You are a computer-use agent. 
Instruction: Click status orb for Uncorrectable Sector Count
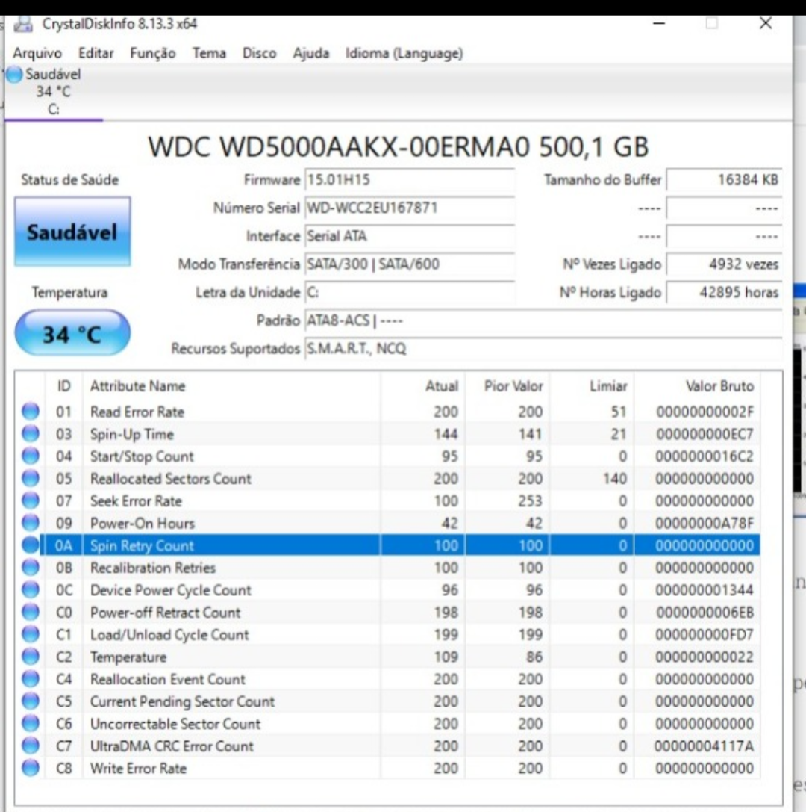click(31, 723)
